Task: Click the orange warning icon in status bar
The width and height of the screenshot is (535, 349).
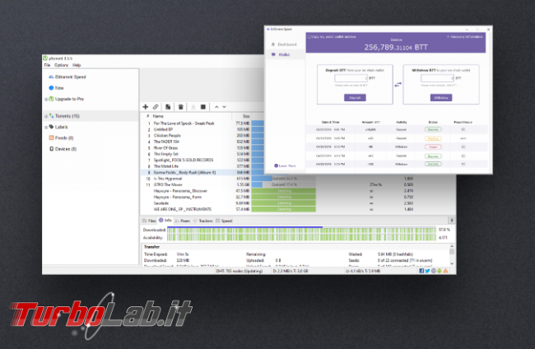Action: click(x=445, y=271)
